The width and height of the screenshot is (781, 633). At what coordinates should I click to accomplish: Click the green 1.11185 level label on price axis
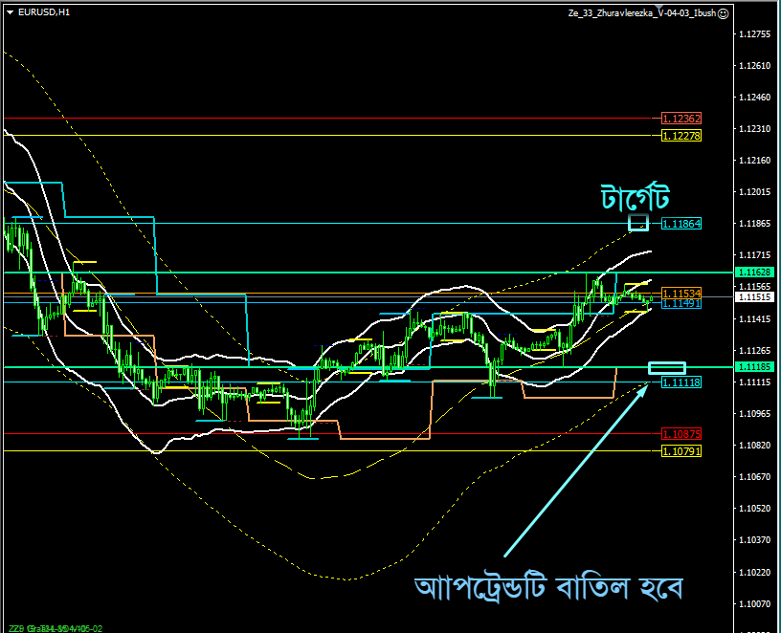coord(754,367)
